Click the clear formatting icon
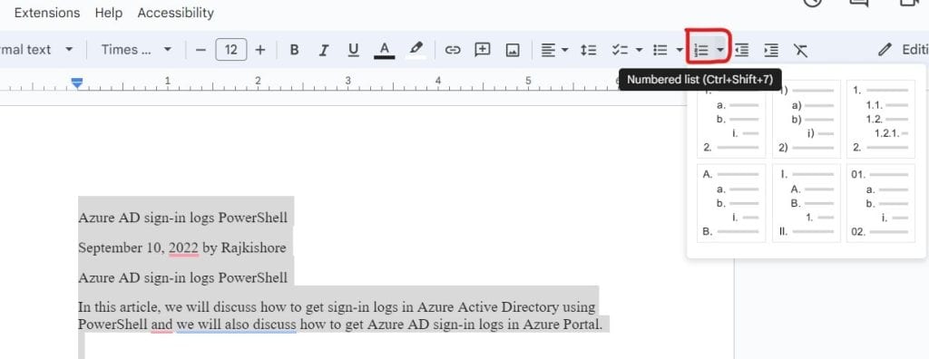Image resolution: width=929 pixels, height=359 pixels. [x=801, y=51]
